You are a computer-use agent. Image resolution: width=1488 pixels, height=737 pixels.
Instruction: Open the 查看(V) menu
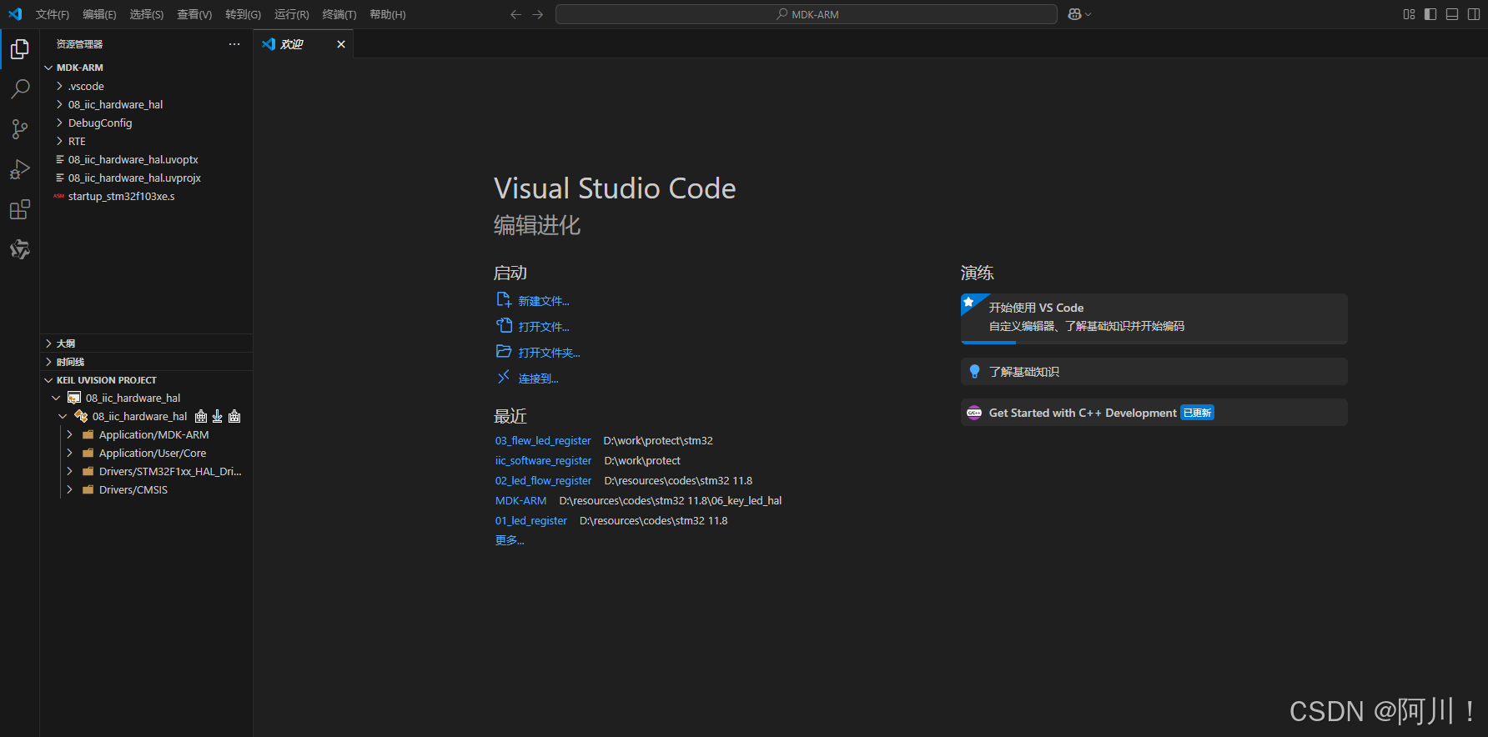tap(194, 14)
